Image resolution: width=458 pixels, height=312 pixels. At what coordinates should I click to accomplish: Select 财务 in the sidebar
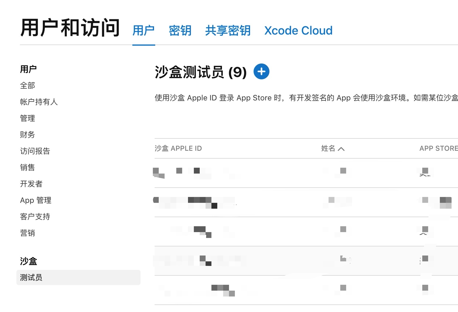coord(28,135)
